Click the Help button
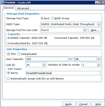Image resolution: width=105 pixels, height=107 pixels. click(98, 104)
